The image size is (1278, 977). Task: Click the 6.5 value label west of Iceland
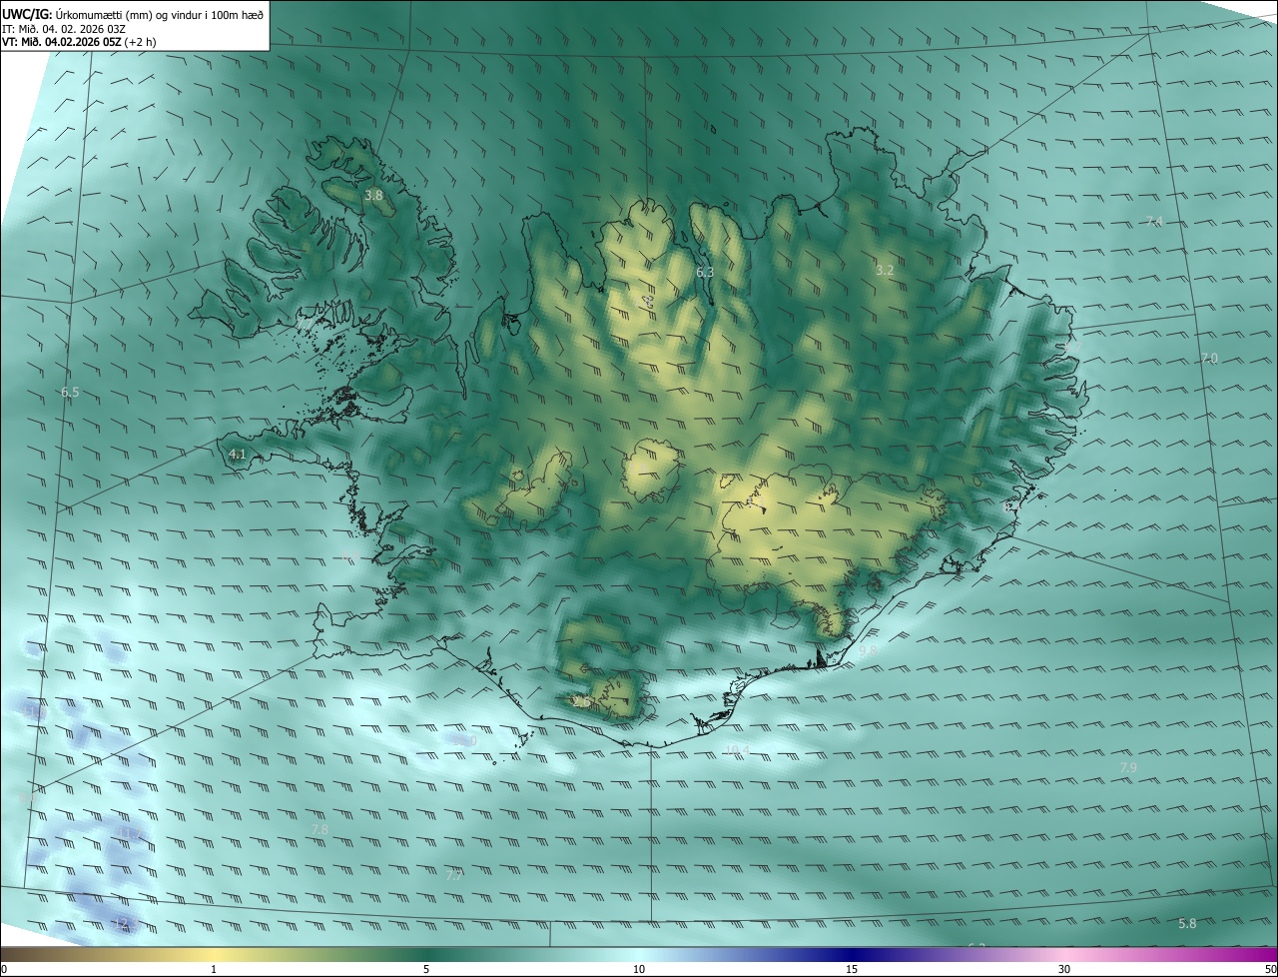[x=70, y=393]
